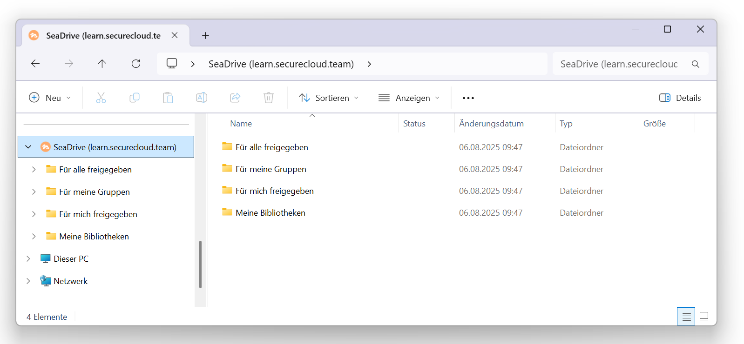Click the monitor icon in address bar
Screen dimensions: 744x344
pyautogui.click(x=172, y=64)
